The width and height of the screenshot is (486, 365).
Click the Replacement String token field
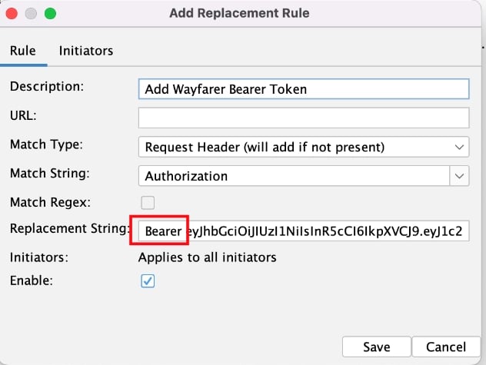(304, 231)
